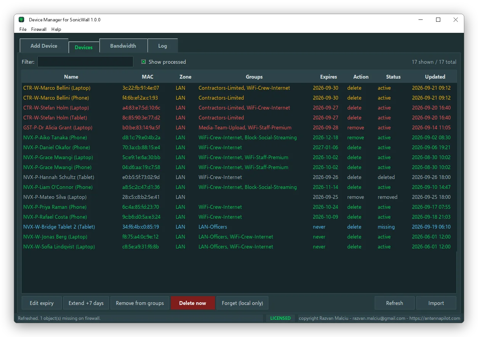Sort by the Name column header
Screen dimensions: 478x337
coord(71,77)
